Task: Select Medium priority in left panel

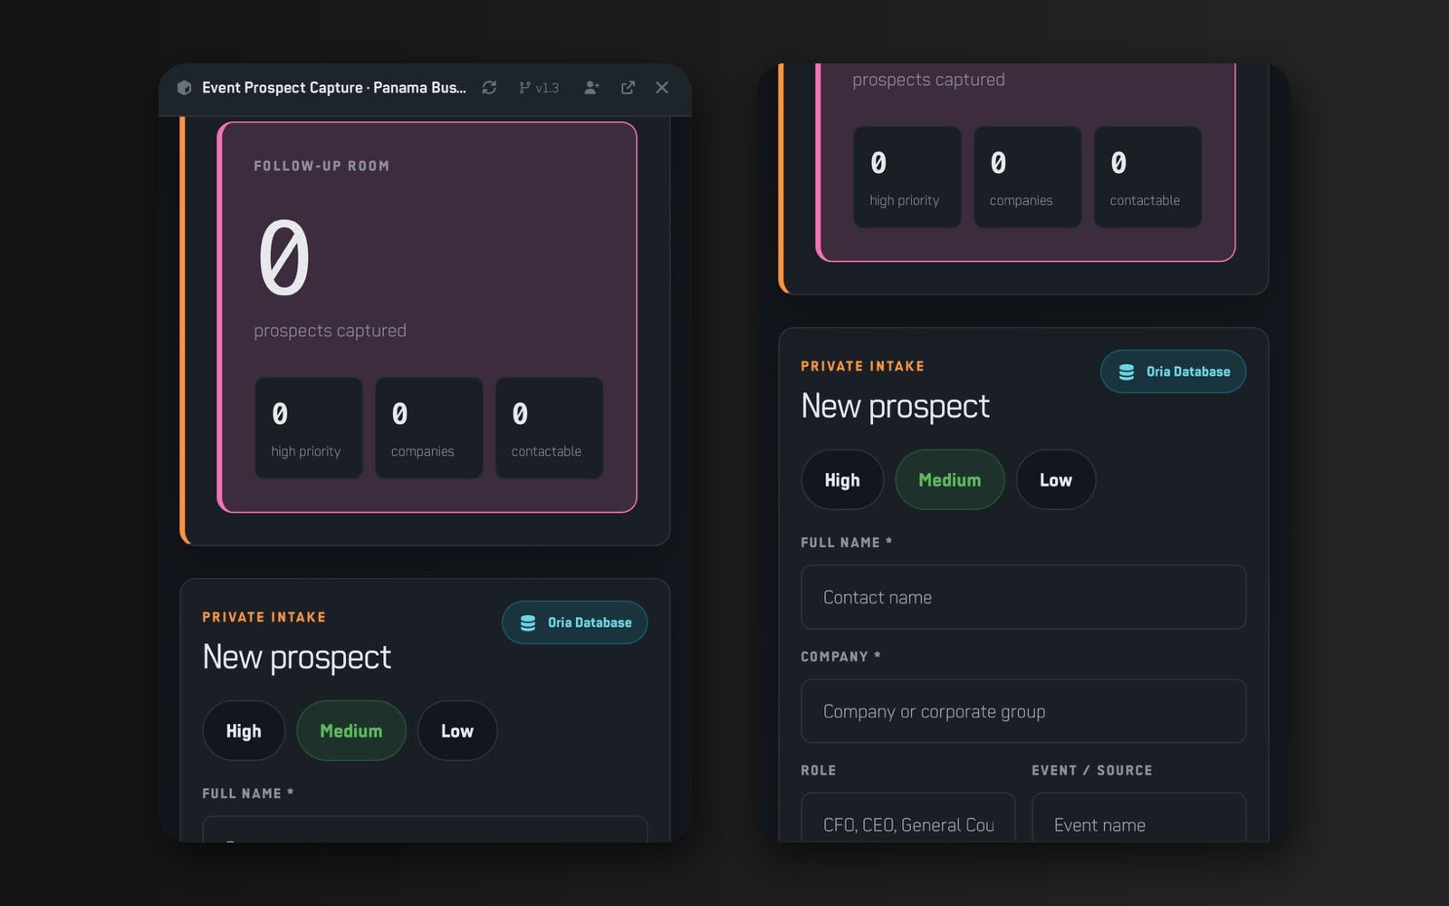Action: click(x=351, y=731)
